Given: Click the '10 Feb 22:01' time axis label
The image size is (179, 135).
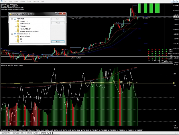Looking at the screenshot, I should [x=76, y=130].
